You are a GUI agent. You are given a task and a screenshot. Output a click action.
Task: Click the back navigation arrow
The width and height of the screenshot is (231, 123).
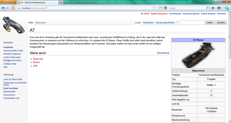[3, 8]
